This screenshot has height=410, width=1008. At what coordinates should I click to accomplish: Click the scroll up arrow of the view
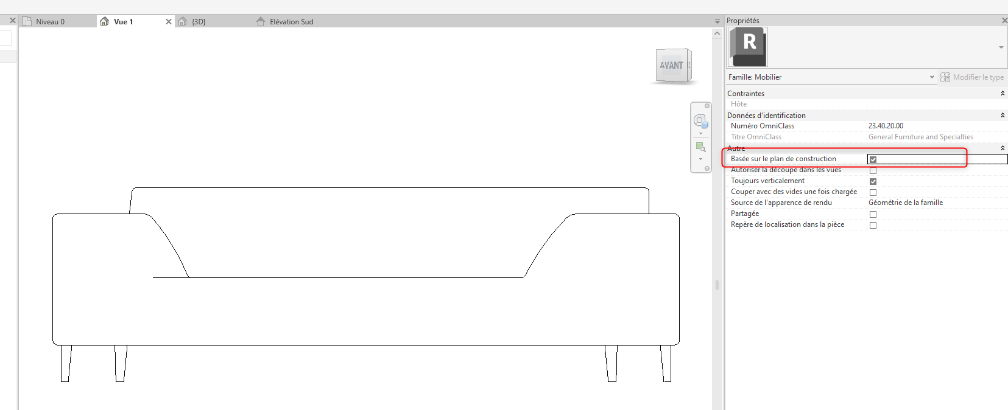(717, 33)
